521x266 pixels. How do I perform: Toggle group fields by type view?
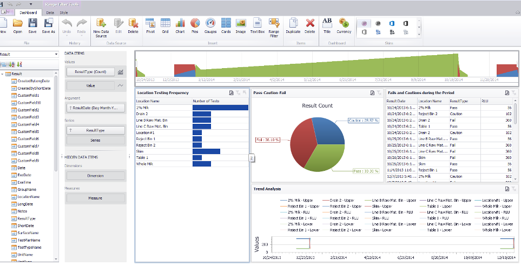(4, 65)
